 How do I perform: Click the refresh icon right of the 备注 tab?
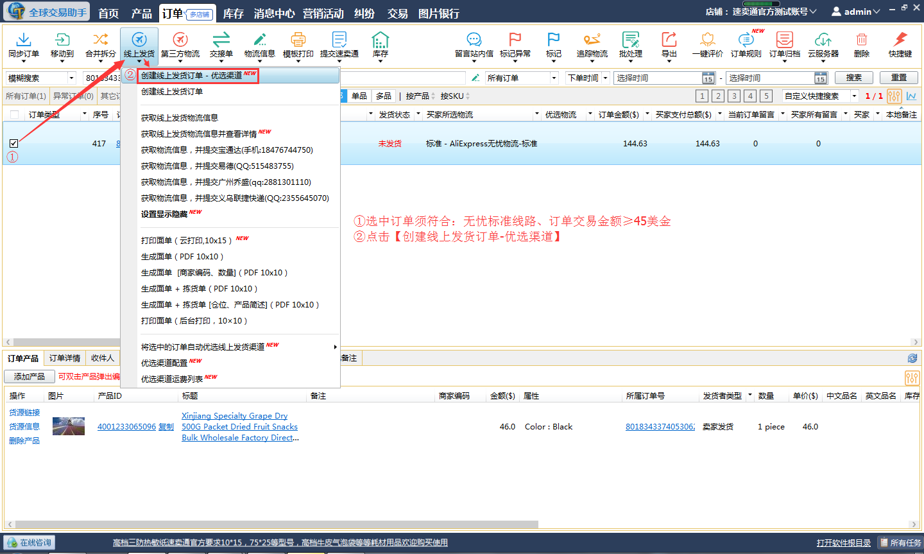click(x=912, y=358)
